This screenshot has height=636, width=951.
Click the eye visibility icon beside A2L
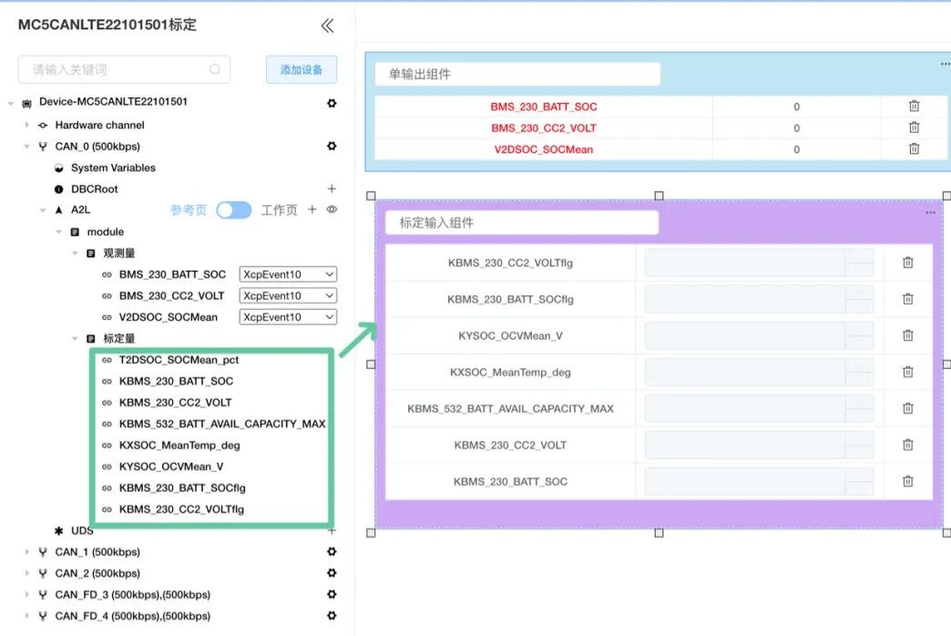pos(332,210)
